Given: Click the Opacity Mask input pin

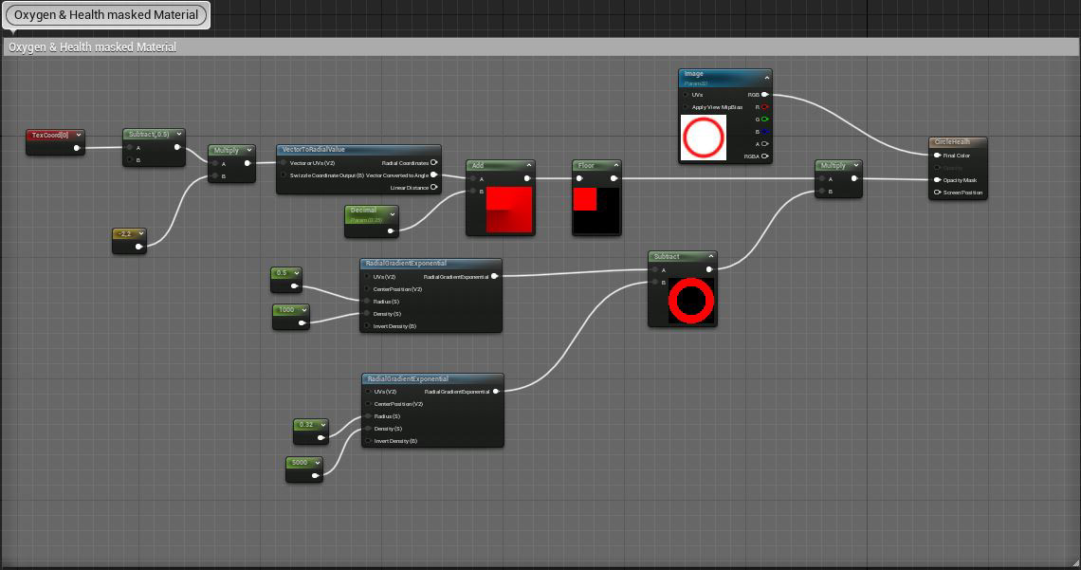Looking at the screenshot, I should point(937,180).
